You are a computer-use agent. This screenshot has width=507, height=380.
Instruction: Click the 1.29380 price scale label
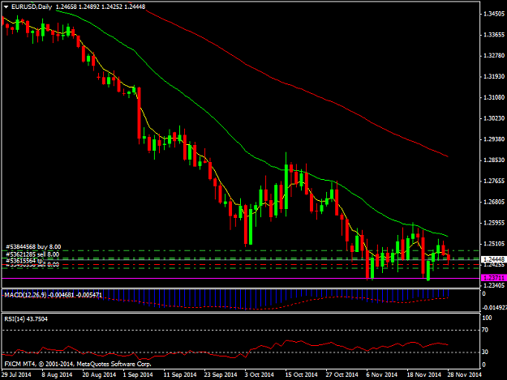click(494, 139)
